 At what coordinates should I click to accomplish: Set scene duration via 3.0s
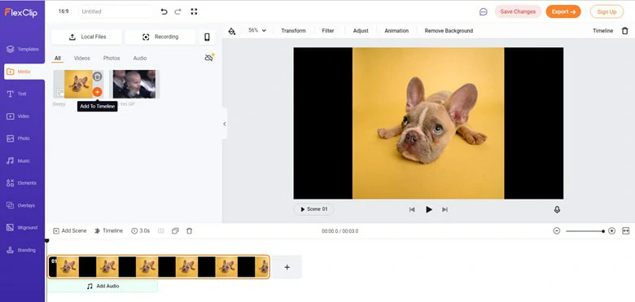[x=141, y=230]
